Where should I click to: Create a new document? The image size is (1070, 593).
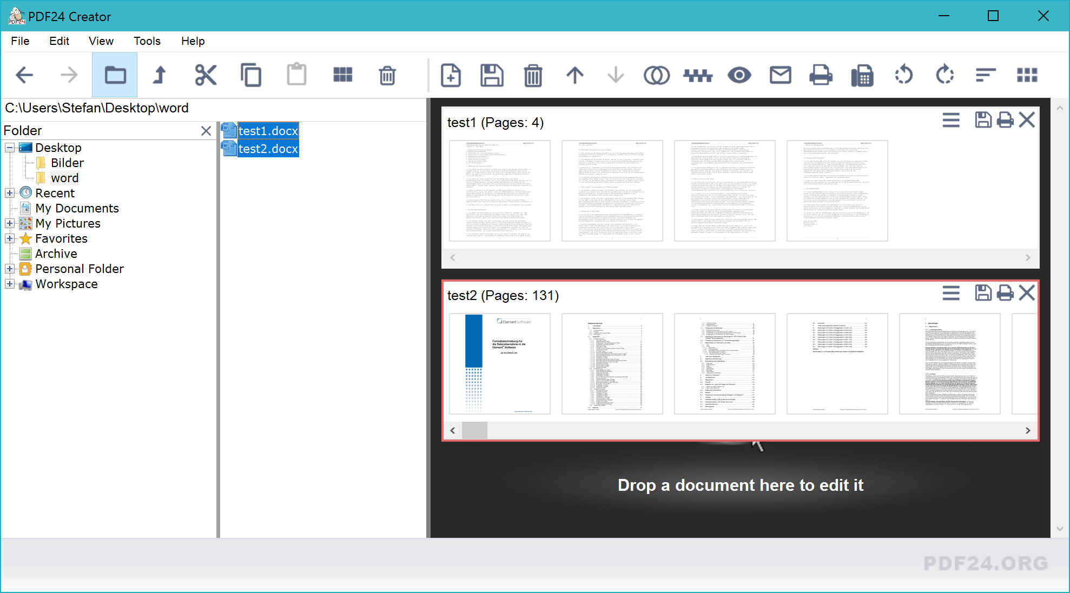(x=451, y=75)
